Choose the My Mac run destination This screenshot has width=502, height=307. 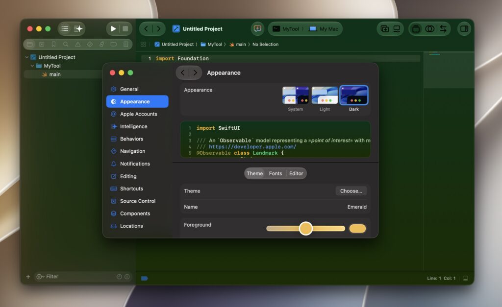(x=324, y=29)
